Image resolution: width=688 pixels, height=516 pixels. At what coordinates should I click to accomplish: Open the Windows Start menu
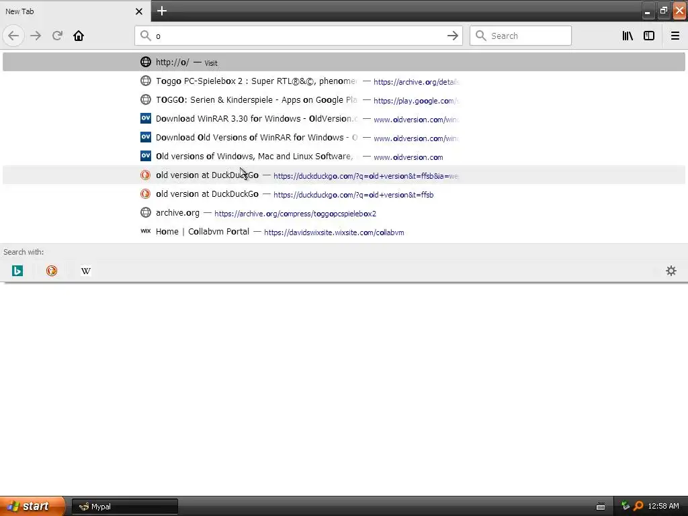click(32, 506)
